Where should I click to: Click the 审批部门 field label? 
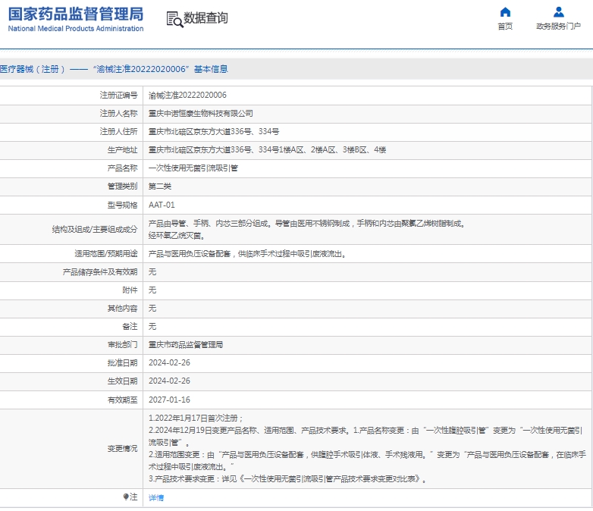click(x=122, y=344)
